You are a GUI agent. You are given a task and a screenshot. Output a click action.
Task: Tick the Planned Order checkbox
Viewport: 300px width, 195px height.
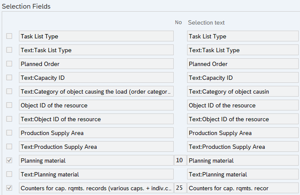(x=9, y=64)
